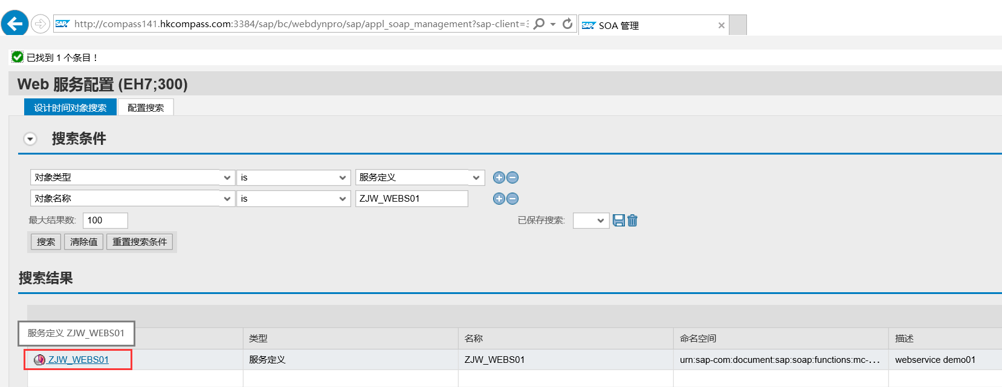Click the address bar search magnifier icon

(x=539, y=24)
